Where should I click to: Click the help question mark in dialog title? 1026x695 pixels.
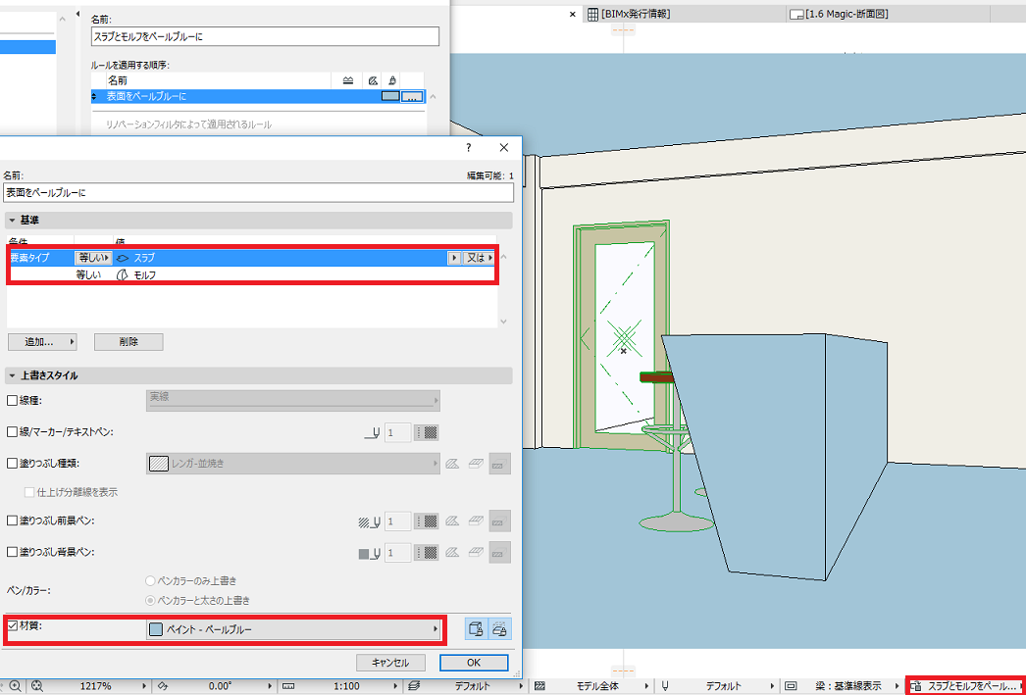[469, 148]
